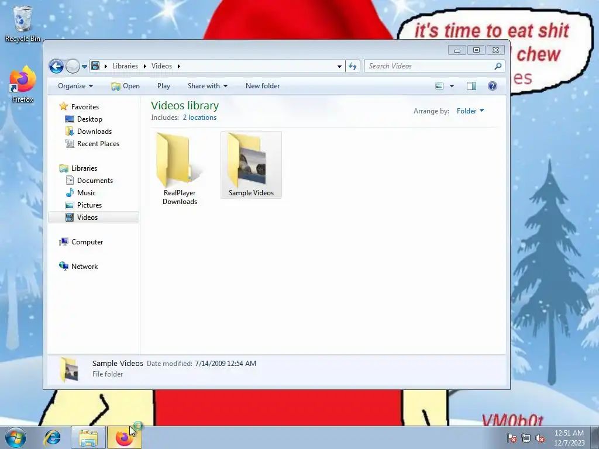Expand the arrow after Libraries breadcrumb
Screen dimensions: 599x449
145,66
